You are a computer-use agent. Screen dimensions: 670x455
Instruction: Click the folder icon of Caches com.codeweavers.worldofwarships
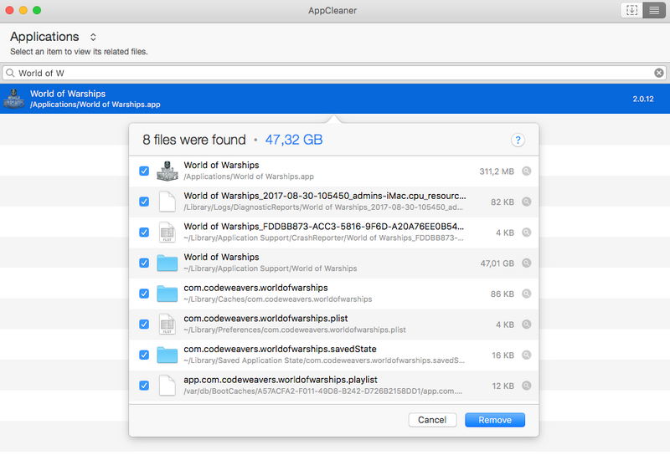point(167,294)
